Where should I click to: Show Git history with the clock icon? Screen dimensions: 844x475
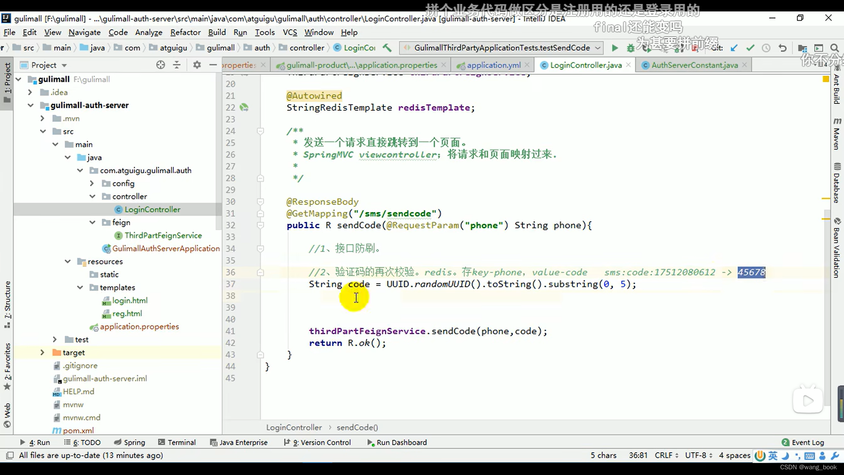766,48
